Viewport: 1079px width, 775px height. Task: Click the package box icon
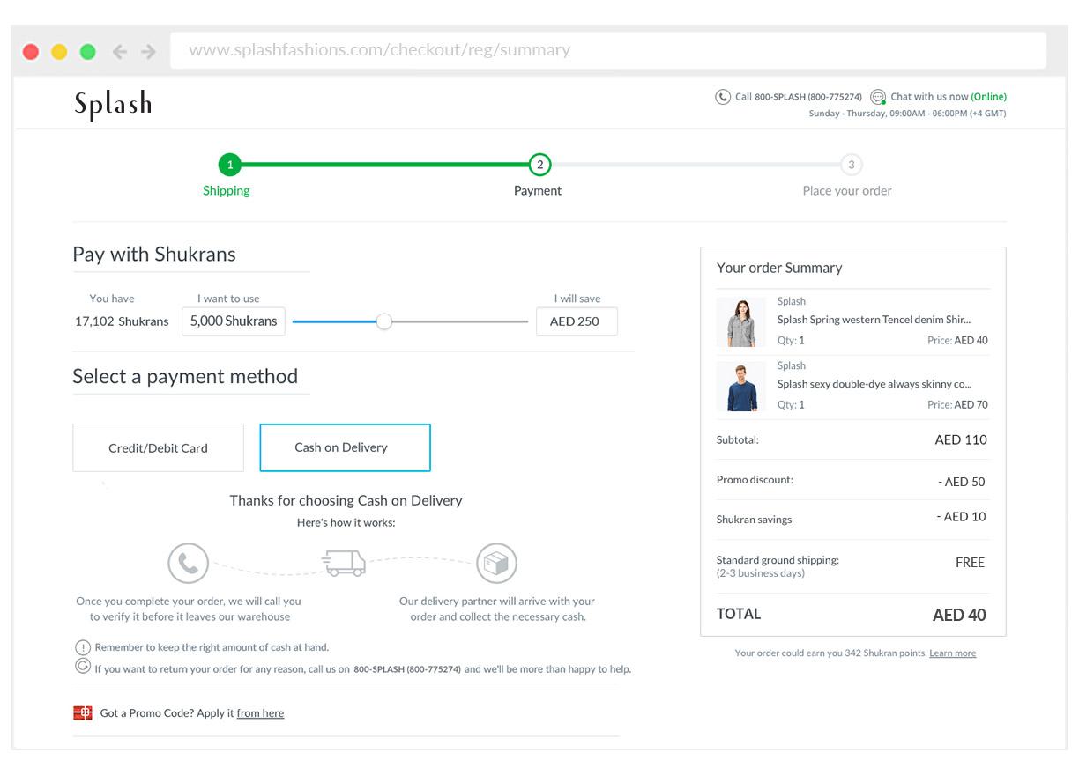[496, 564]
